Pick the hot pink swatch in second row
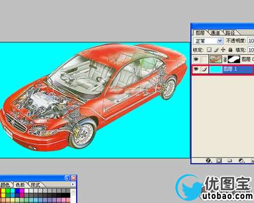The width and height of the screenshot is (254, 203). [22, 195]
